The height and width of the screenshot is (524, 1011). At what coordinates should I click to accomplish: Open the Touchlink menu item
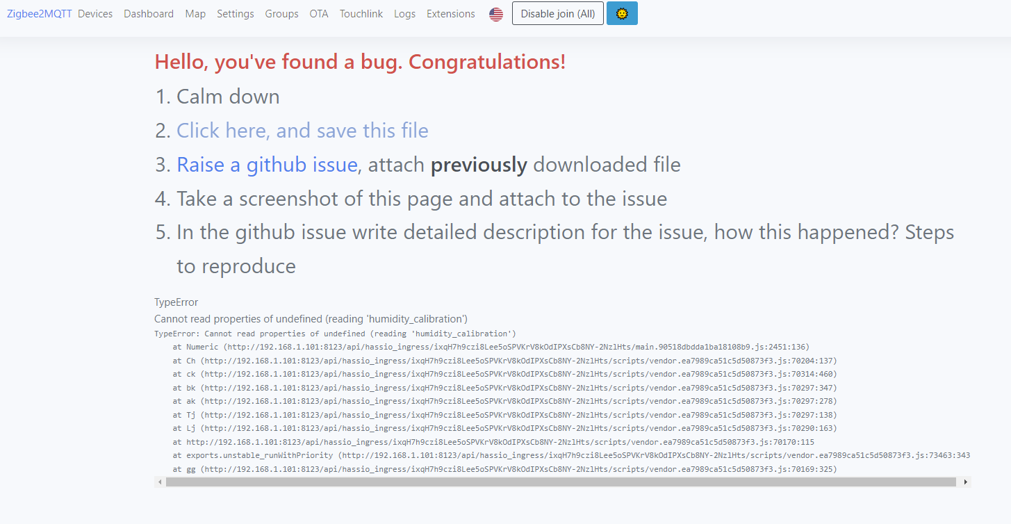click(x=361, y=13)
